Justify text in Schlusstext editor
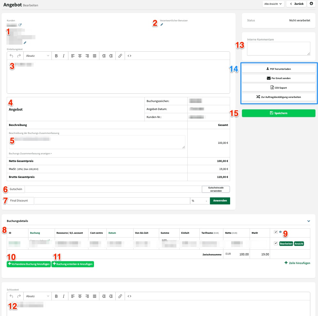This screenshot has width=318, height=316. click(x=95, y=296)
